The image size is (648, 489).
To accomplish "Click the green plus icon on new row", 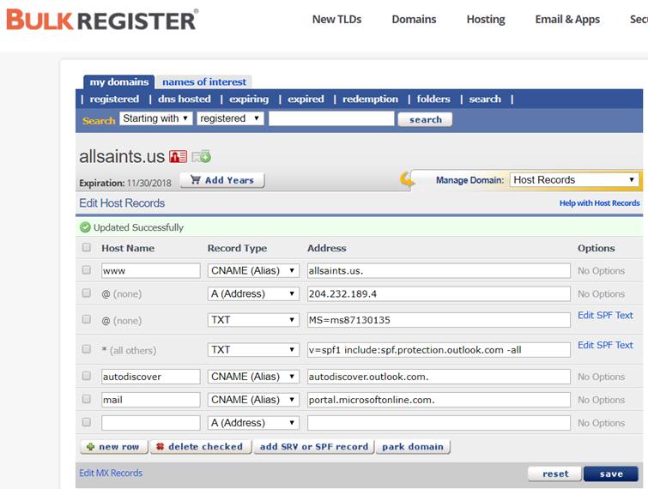I will (90, 447).
